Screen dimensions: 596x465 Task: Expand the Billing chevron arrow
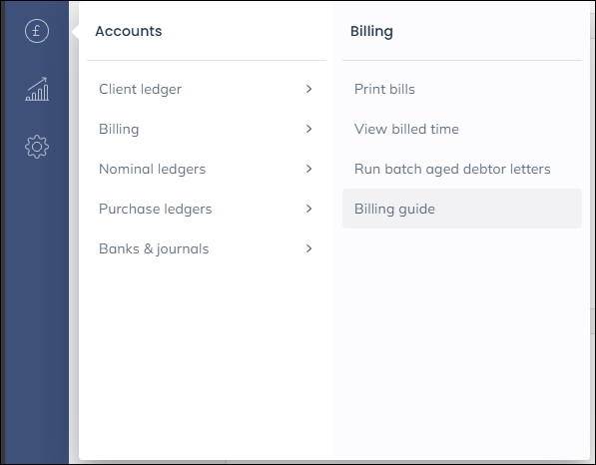(308, 129)
